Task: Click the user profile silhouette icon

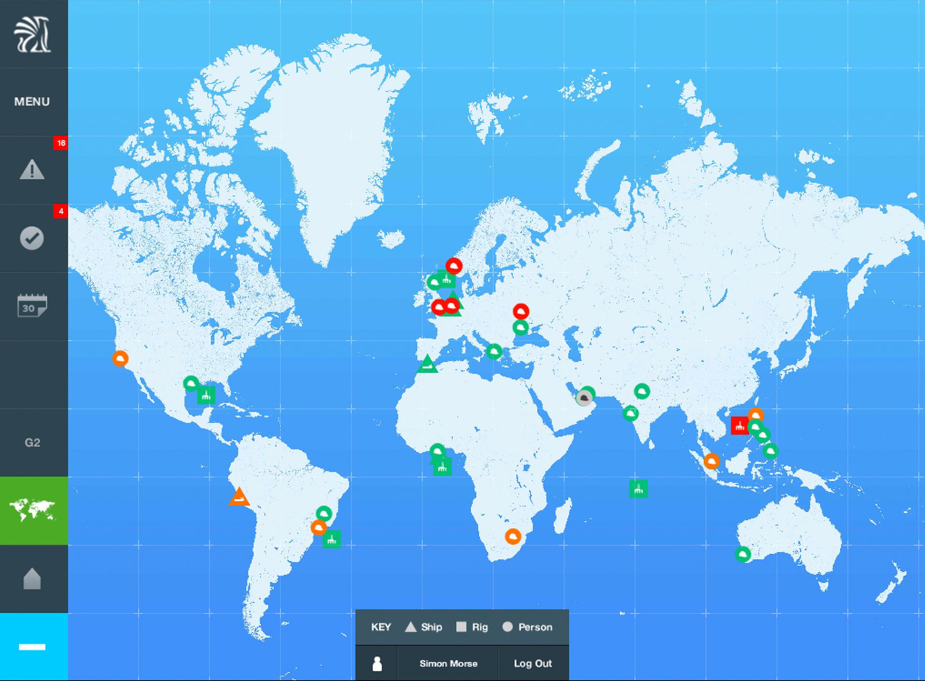Action: click(377, 664)
